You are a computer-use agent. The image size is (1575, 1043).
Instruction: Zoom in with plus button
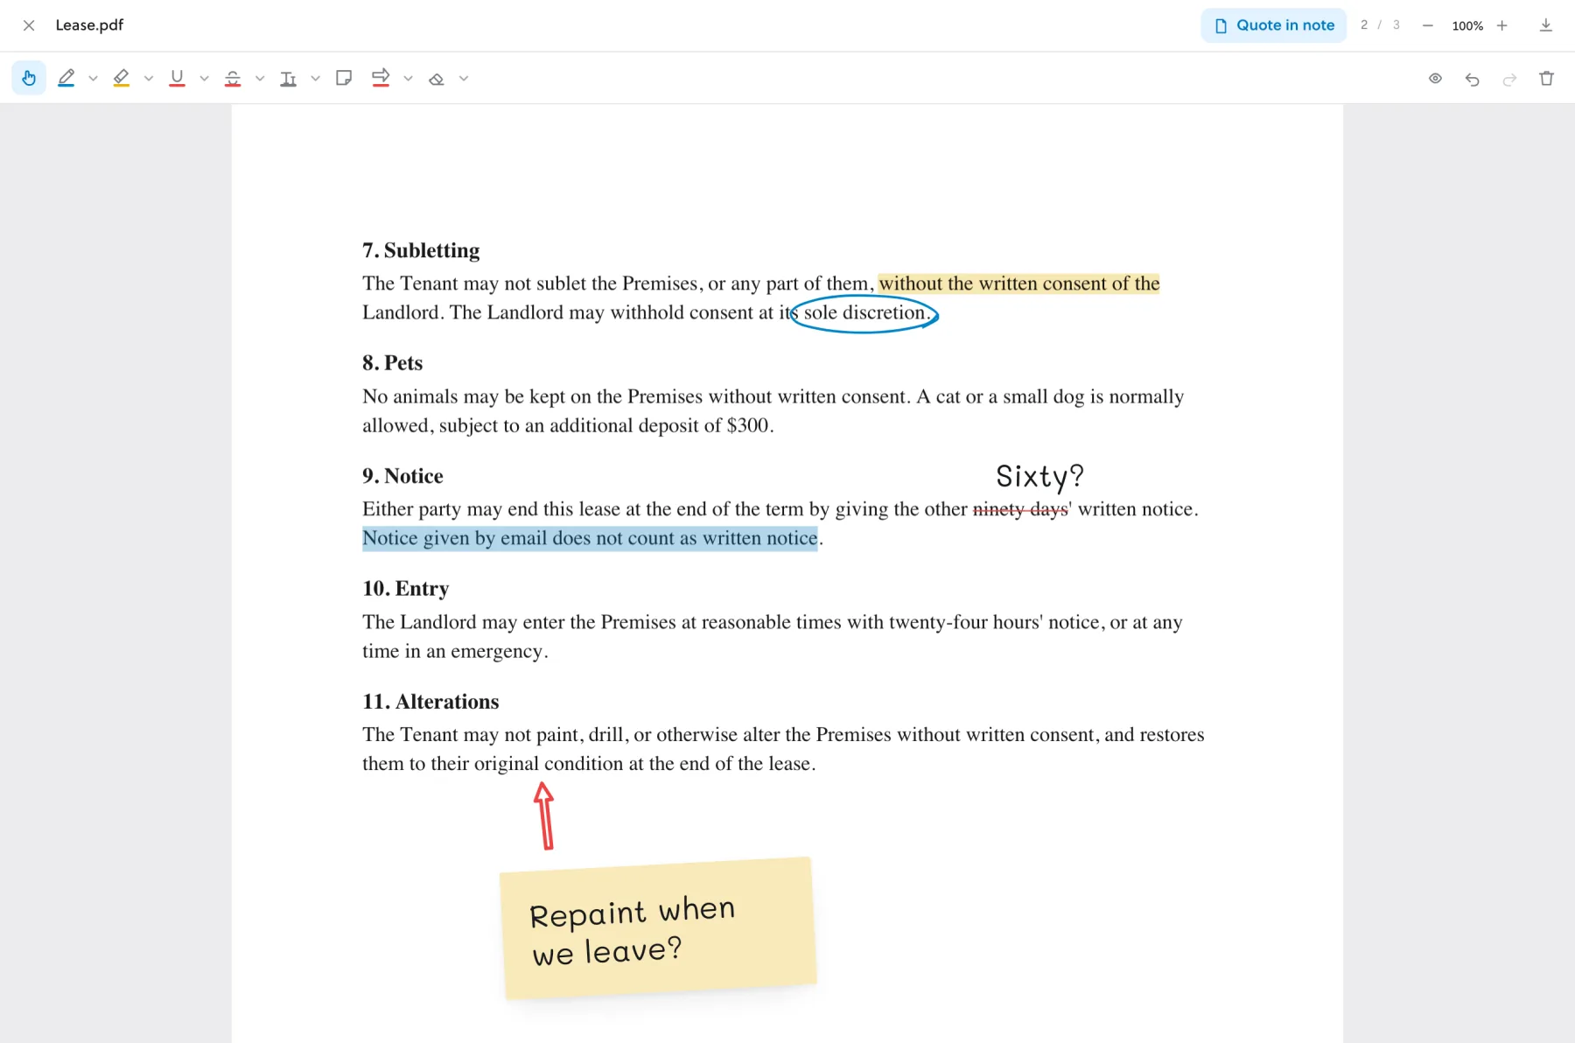click(x=1502, y=25)
